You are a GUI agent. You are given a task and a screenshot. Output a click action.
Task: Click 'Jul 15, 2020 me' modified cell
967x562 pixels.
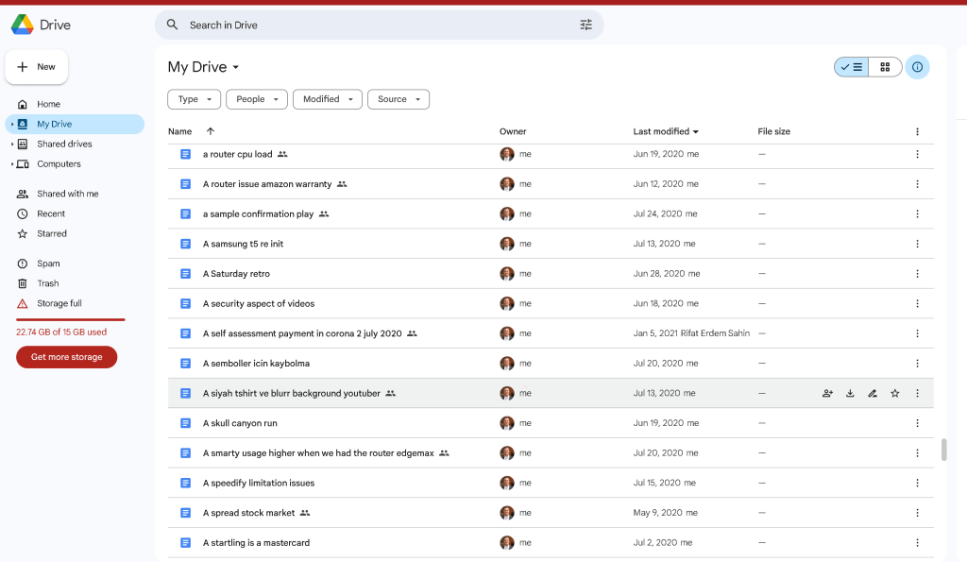pyautogui.click(x=664, y=483)
